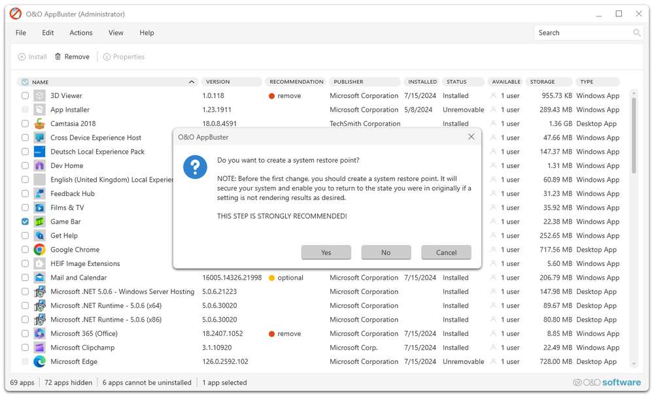The height and width of the screenshot is (396, 654).
Task: Tick the Camtasia 2018 checkbox
Action: 25,124
